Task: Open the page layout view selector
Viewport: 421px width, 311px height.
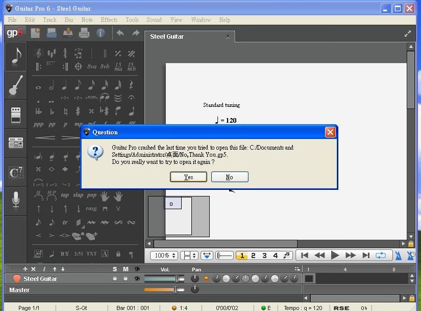Action: pos(189,256)
